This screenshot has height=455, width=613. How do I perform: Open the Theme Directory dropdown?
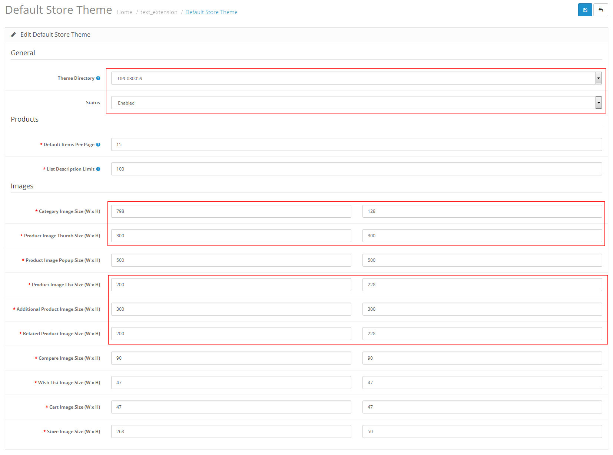[x=356, y=78]
